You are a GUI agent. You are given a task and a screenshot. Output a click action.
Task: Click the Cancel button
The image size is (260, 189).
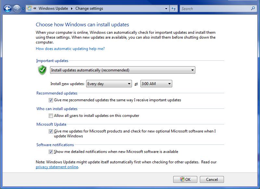212,179
